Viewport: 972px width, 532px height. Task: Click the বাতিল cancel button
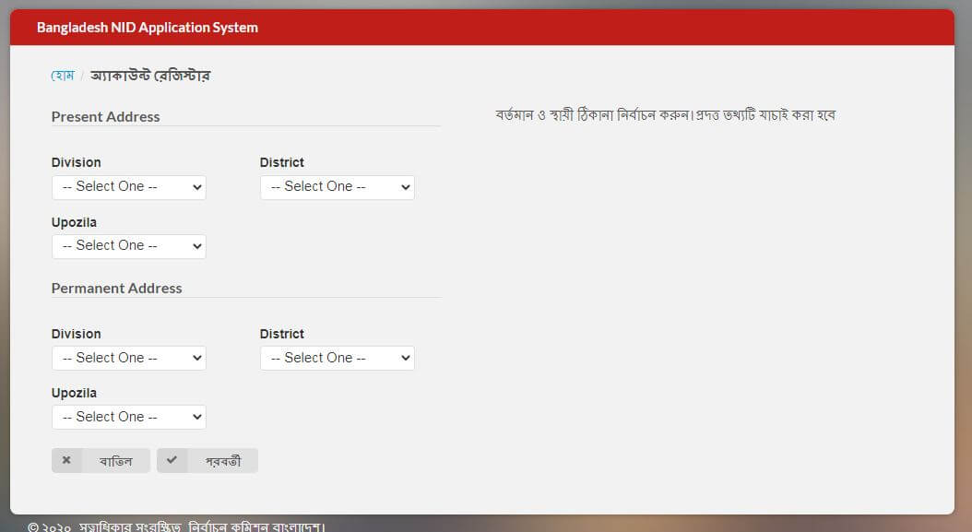tap(101, 461)
